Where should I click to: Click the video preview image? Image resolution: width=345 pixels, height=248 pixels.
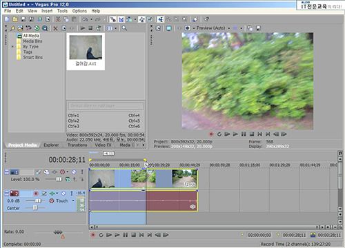point(248,81)
